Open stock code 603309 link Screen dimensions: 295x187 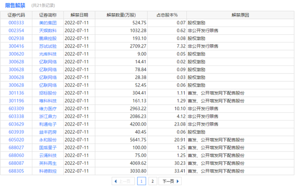(x=16, y=109)
